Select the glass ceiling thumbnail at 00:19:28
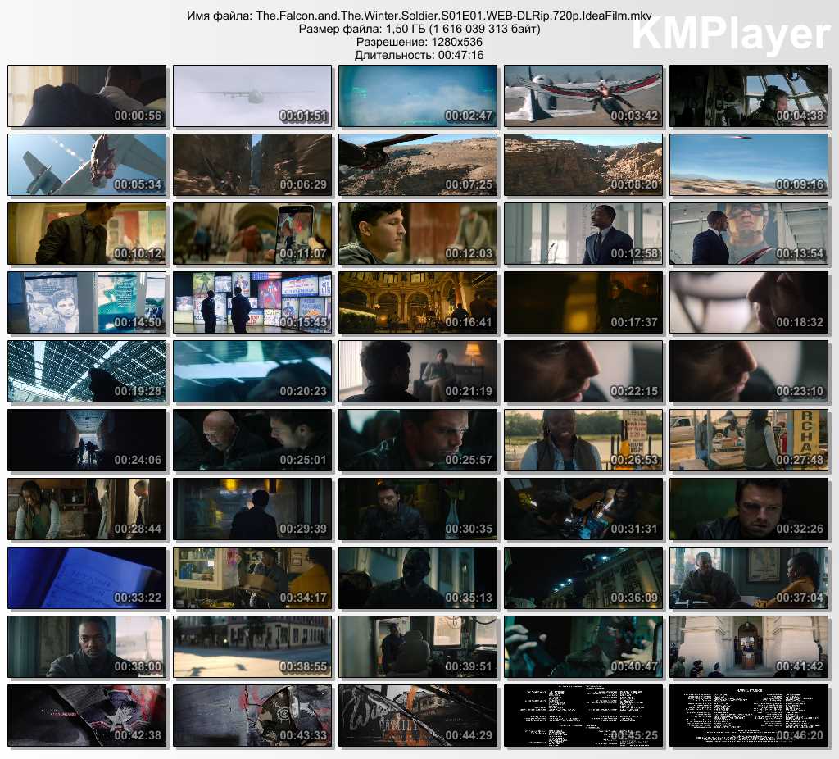 pos(87,371)
